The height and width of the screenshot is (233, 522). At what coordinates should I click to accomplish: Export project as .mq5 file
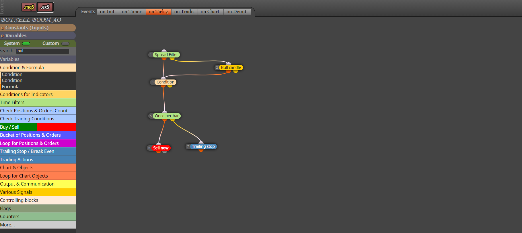pyautogui.click(x=29, y=7)
